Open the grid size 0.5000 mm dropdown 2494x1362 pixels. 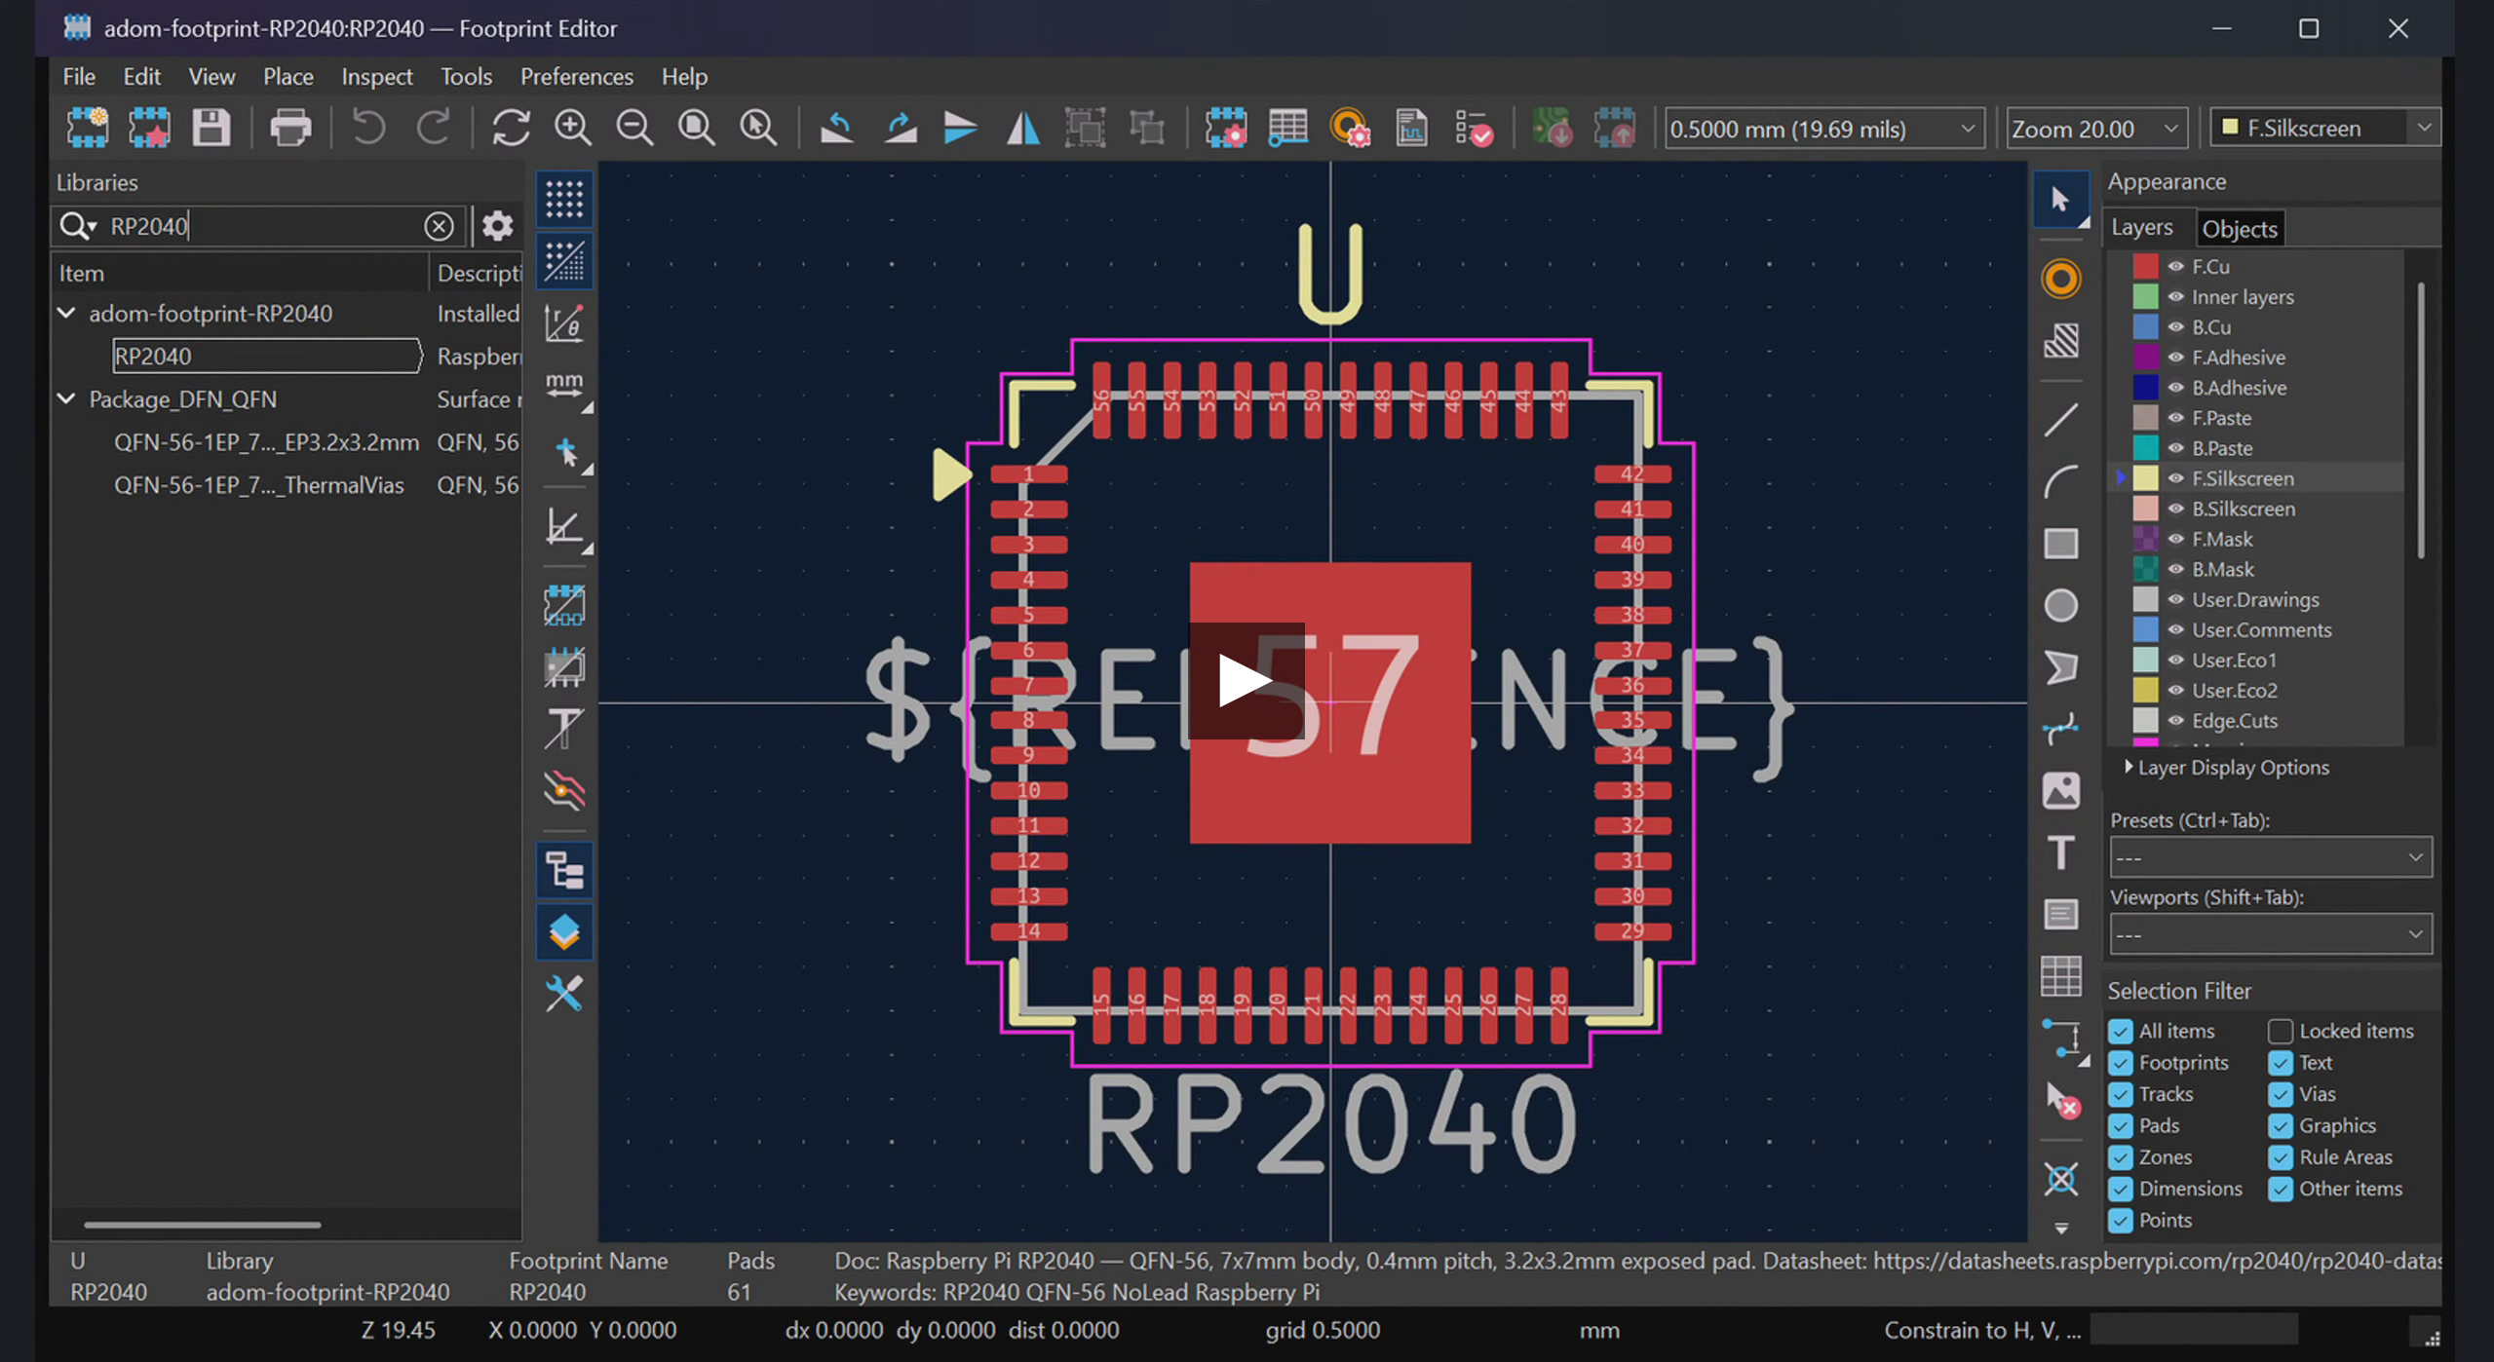(x=1823, y=129)
